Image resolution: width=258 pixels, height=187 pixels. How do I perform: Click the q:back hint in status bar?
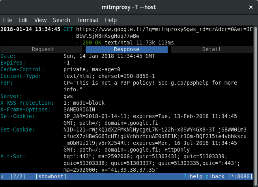pyautogui.click(x=217, y=176)
